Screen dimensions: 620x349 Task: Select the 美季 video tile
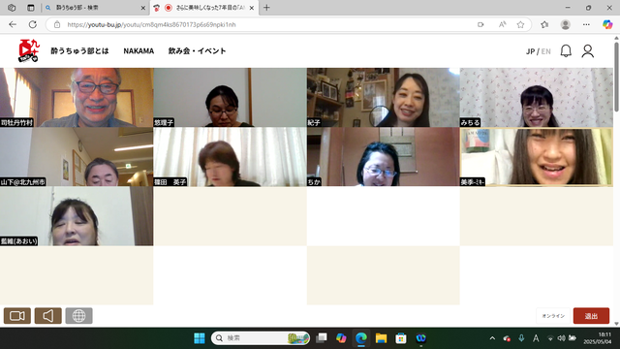pyautogui.click(x=536, y=157)
